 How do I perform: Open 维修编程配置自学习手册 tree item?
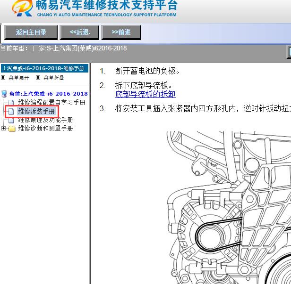tap(51, 102)
